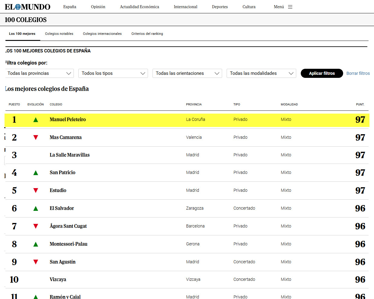The image size is (374, 299).
Task: Click red down arrow beside Mas Camarena
Action: 36,138
